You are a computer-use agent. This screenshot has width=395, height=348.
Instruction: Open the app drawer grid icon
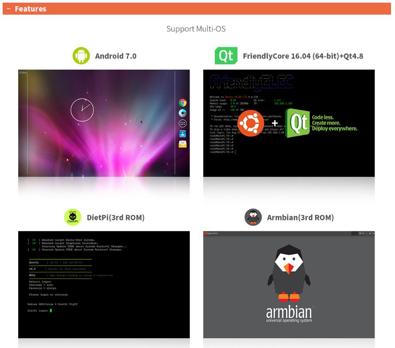[182, 123]
